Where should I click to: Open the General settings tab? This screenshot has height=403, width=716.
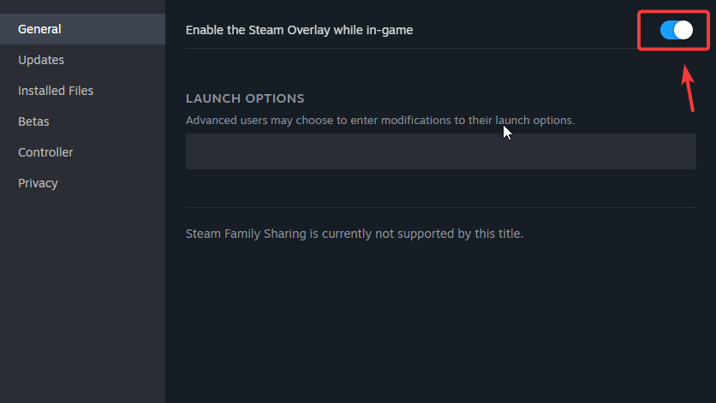point(39,29)
